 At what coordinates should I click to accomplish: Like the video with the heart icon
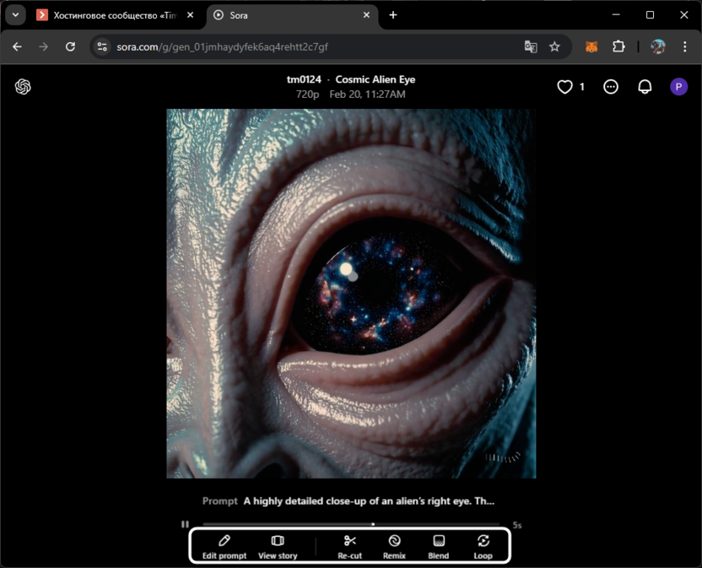coord(564,86)
